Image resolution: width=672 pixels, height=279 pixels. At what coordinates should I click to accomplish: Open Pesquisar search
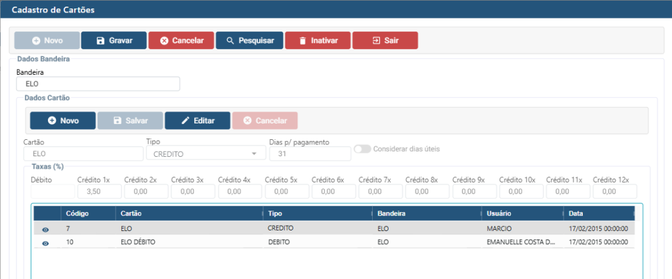coord(249,41)
